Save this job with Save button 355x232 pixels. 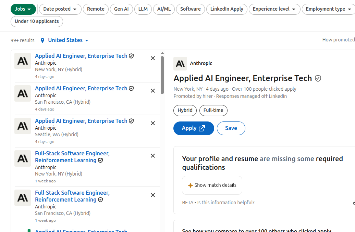coord(231,128)
